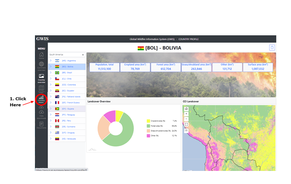Zoom in on the CCI Landcover map
291x184 pixels.
tap(186, 114)
